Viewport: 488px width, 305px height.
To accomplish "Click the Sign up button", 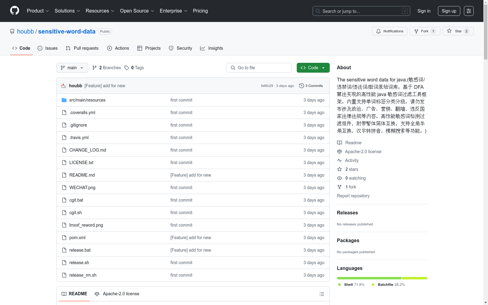I will 449,11.
